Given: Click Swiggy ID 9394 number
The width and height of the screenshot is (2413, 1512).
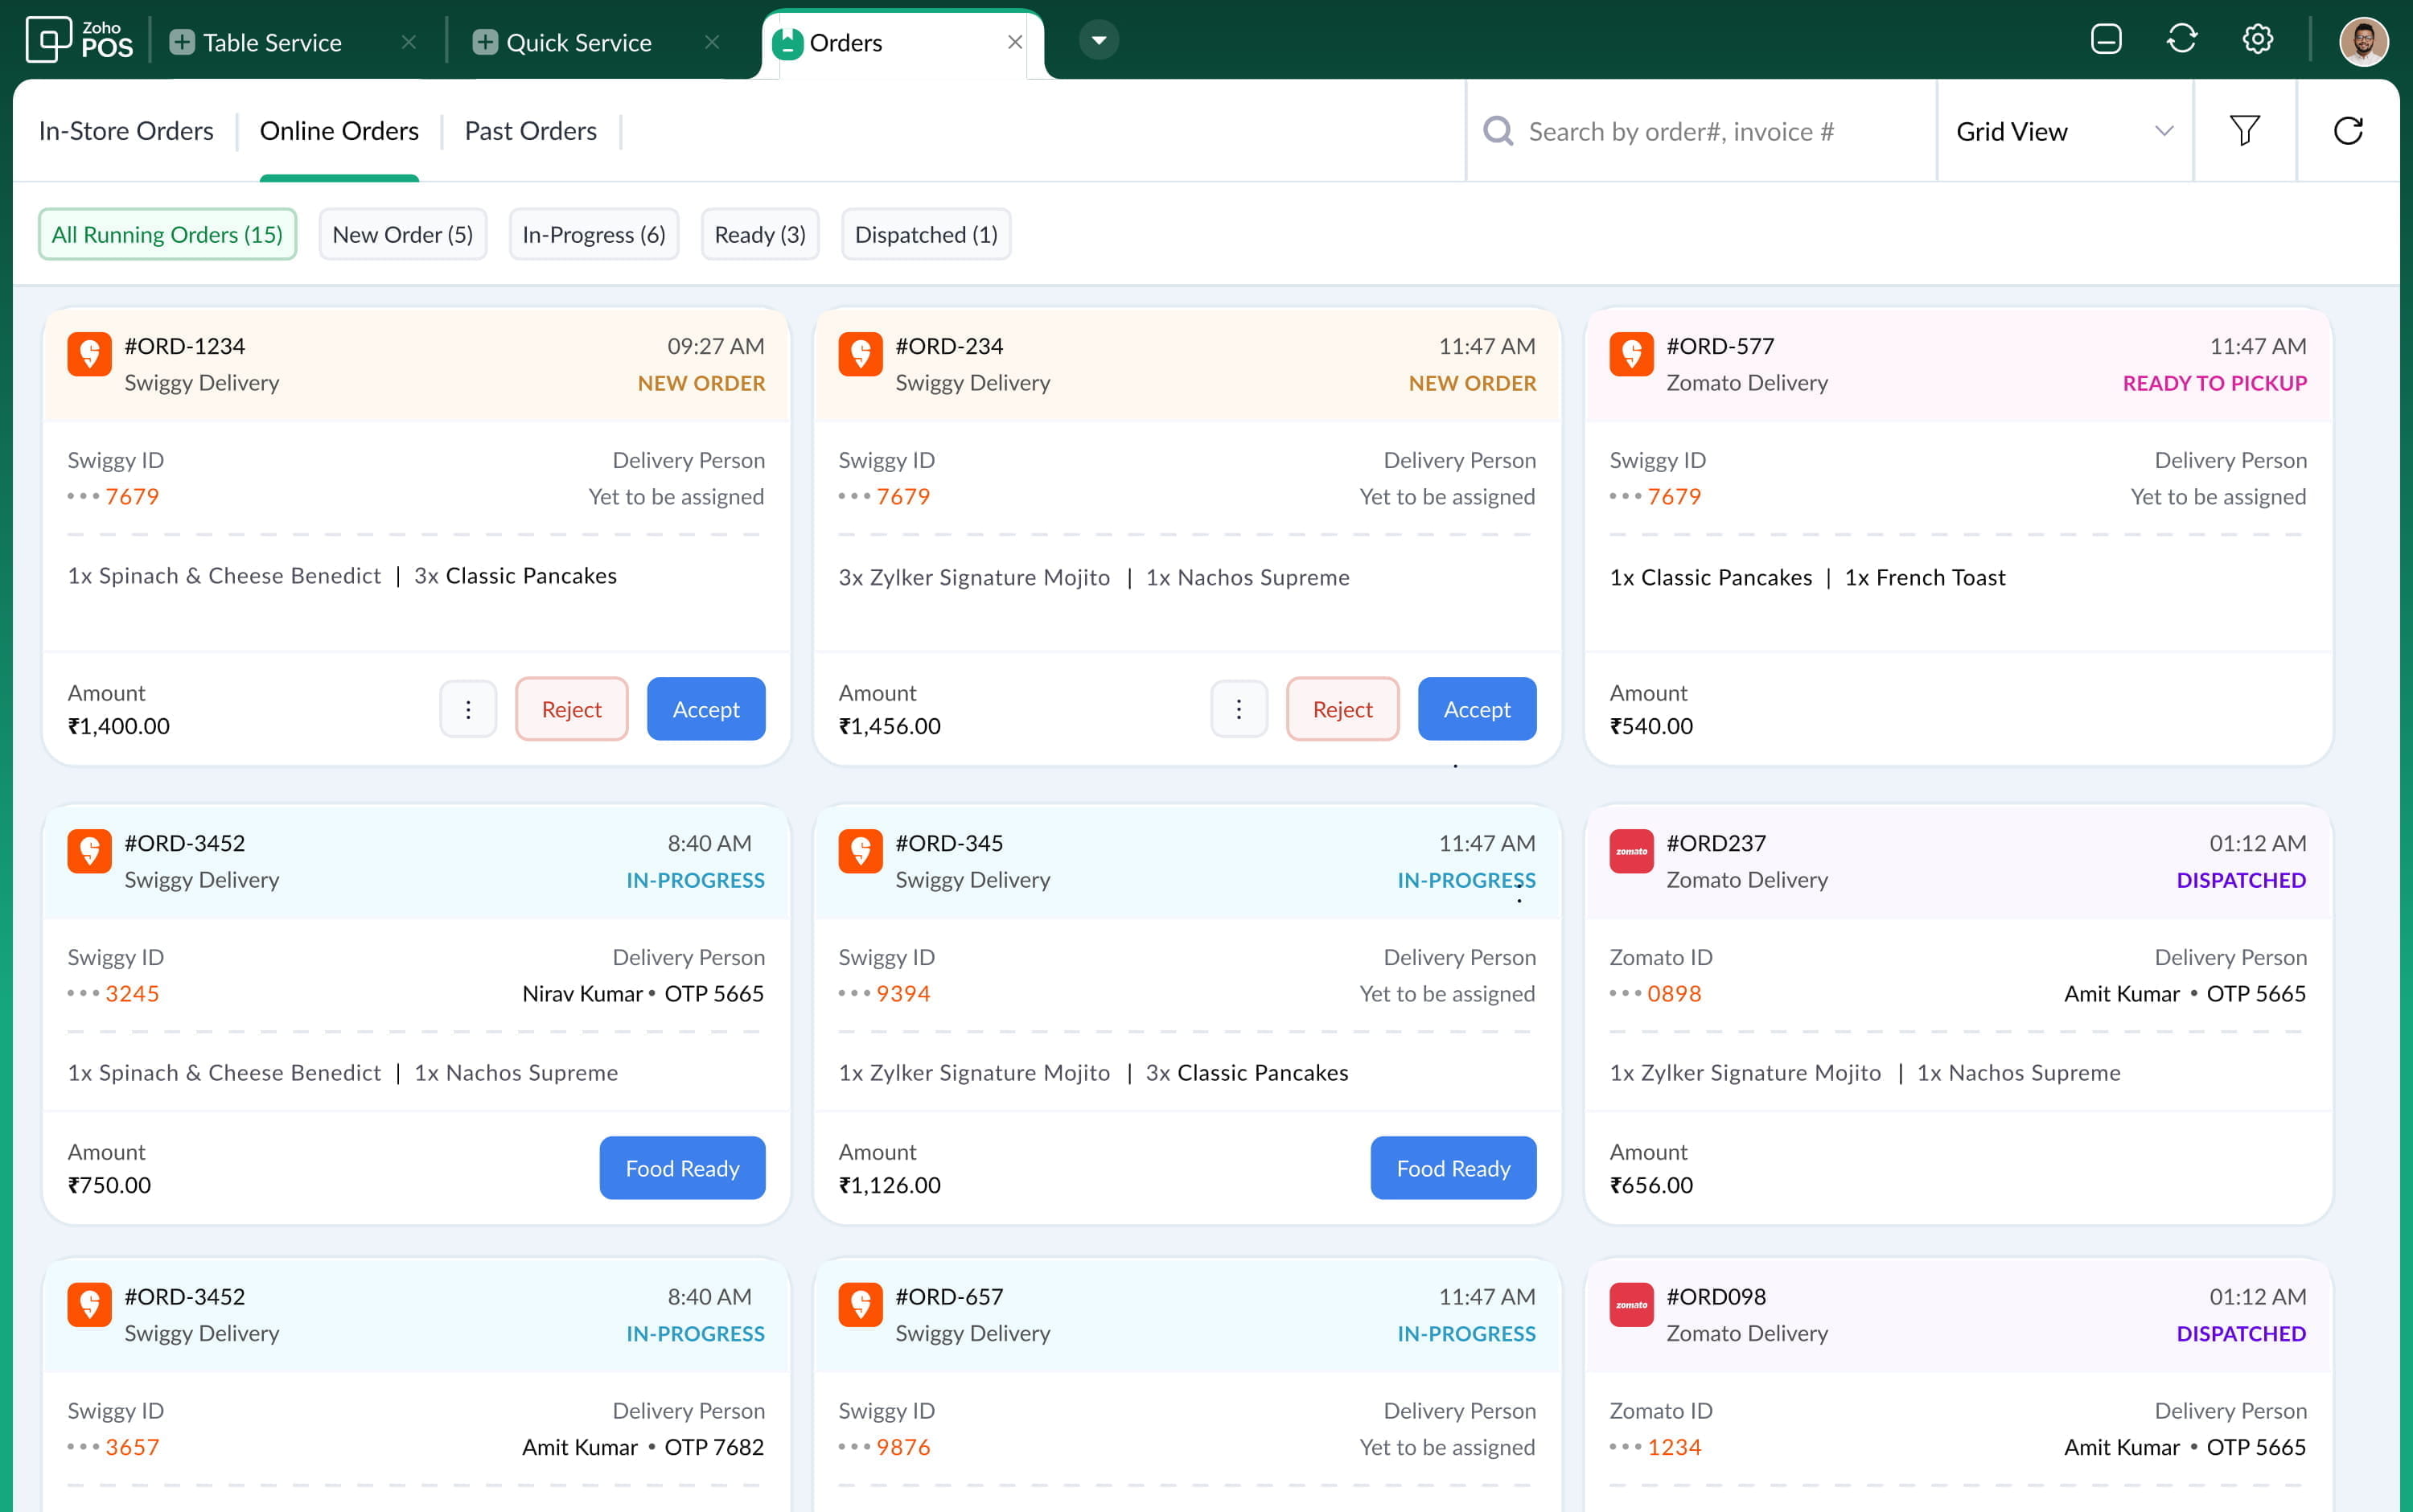Looking at the screenshot, I should pyautogui.click(x=903, y=993).
